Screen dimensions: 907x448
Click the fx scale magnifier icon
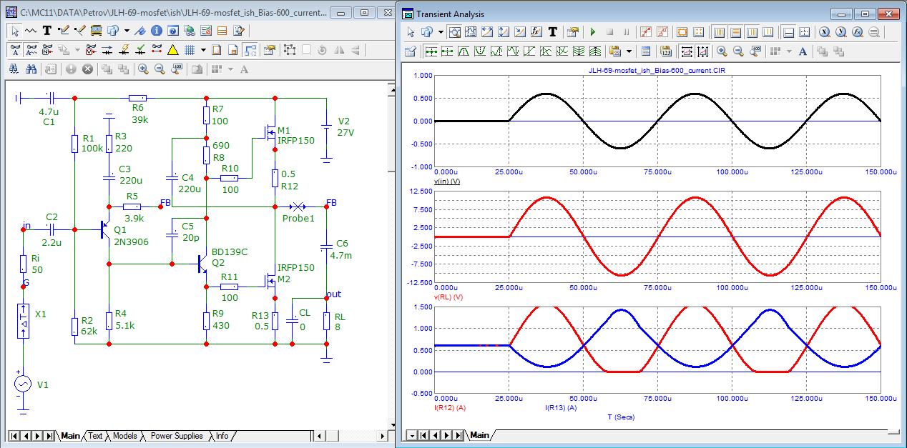[857, 32]
